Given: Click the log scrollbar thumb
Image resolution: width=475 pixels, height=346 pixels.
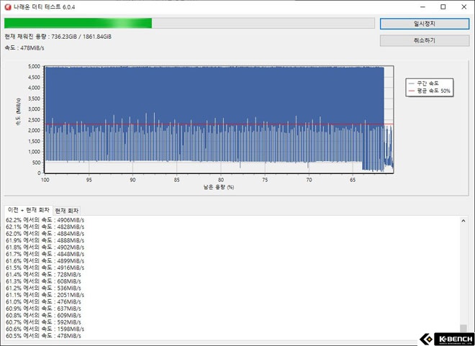Looking at the screenshot, I should pyautogui.click(x=463, y=329).
